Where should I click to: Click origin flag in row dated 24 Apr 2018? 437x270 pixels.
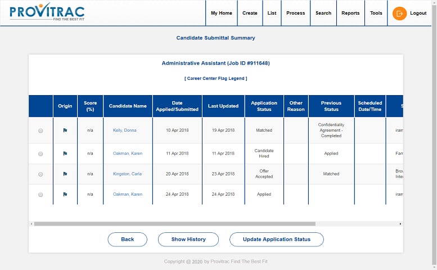pyautogui.click(x=65, y=194)
